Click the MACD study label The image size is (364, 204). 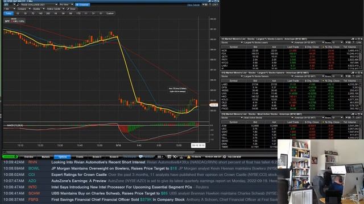tap(15, 125)
